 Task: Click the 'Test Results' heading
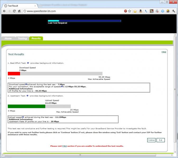pyautogui.click(x=16, y=54)
